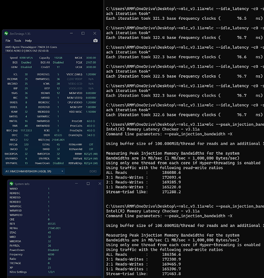Click the Frequency value 6000 in System Info
Image resolution: width=264 pixels, height=278 pixels.
click(x=51, y=254)
